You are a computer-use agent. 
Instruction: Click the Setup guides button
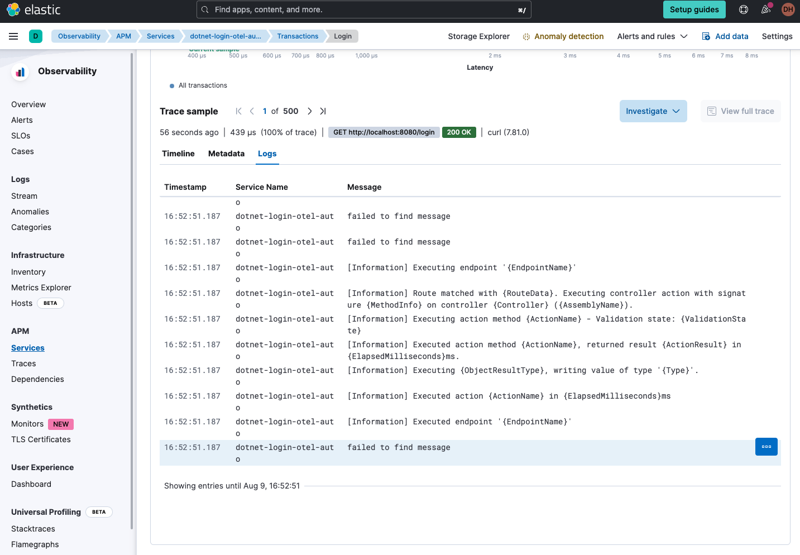click(694, 9)
